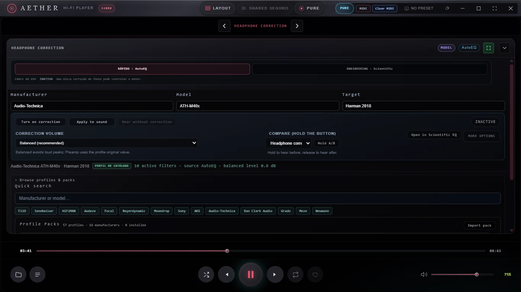Click the Hold A/B button
The image size is (521, 292).
coord(326,143)
